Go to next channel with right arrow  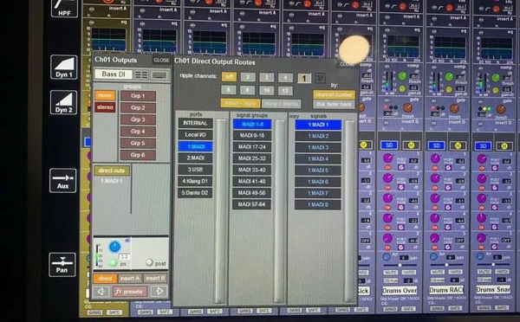coord(159,291)
